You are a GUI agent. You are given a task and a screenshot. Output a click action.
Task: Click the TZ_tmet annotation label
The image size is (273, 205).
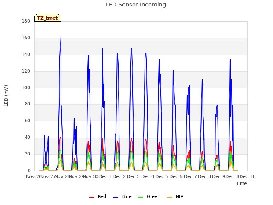click(x=47, y=18)
